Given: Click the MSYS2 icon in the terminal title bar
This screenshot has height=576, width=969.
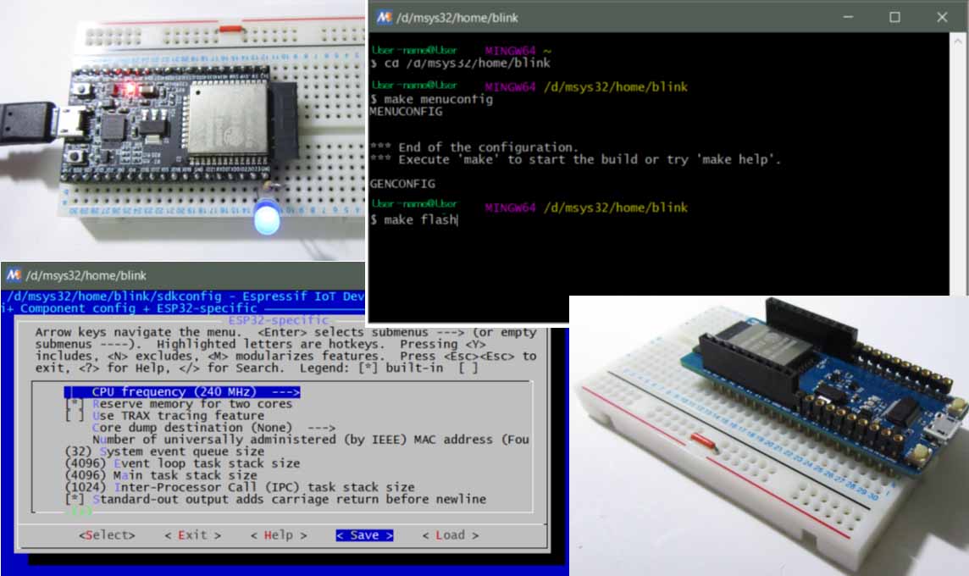Looking at the screenshot, I should 385,17.
